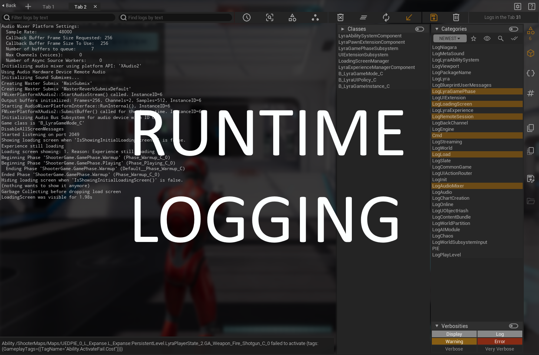Open the NEWEST sorting dropdown
This screenshot has width=539, height=355.
(449, 38)
